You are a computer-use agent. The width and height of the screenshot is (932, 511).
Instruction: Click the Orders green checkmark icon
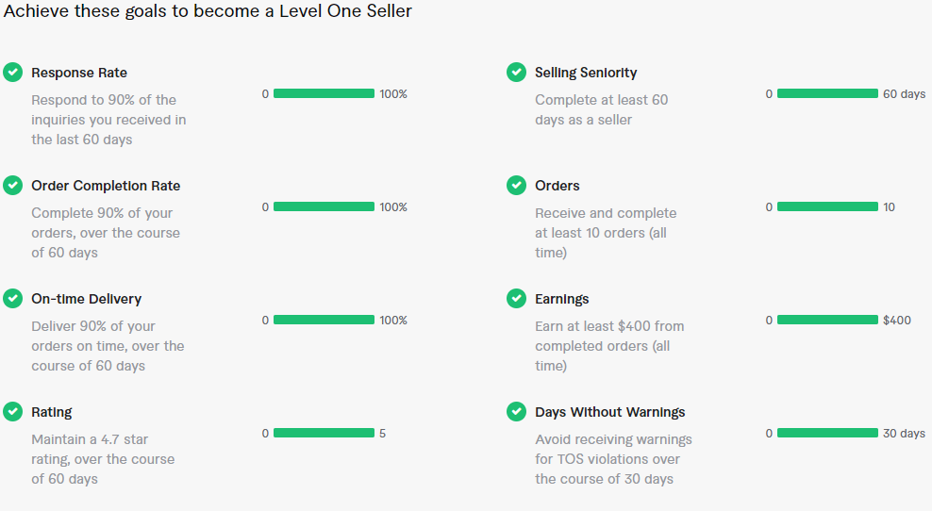tap(516, 186)
